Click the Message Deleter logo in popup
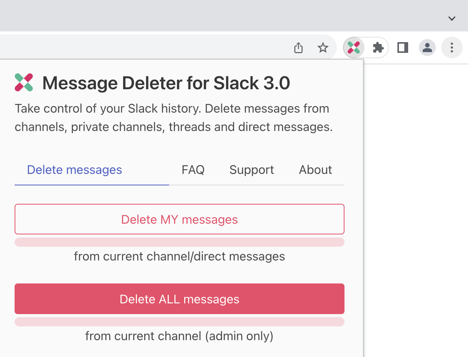The height and width of the screenshot is (357, 468). coord(24,83)
